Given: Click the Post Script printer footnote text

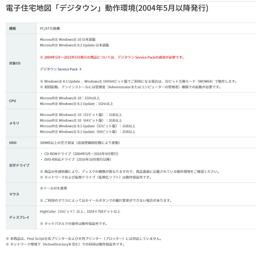Looking at the screenshot, I should click(82, 239).
